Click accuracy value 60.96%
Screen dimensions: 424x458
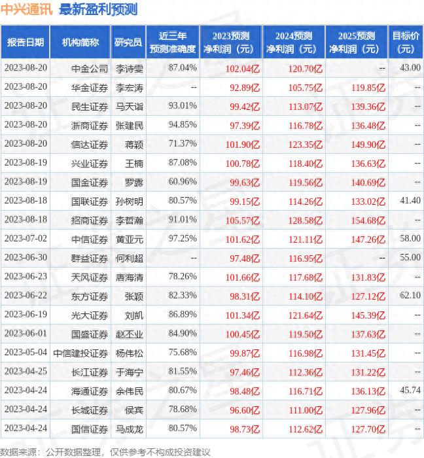coord(183,182)
